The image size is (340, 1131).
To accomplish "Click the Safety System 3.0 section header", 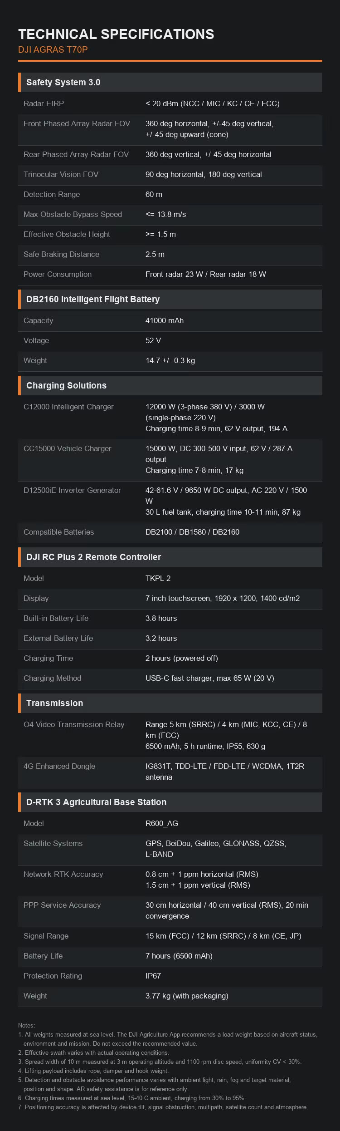I will 170,82.
